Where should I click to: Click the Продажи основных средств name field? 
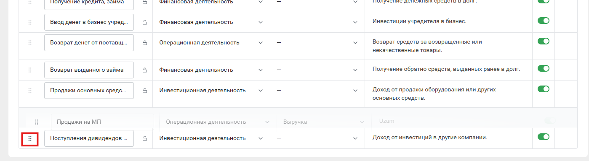click(89, 91)
